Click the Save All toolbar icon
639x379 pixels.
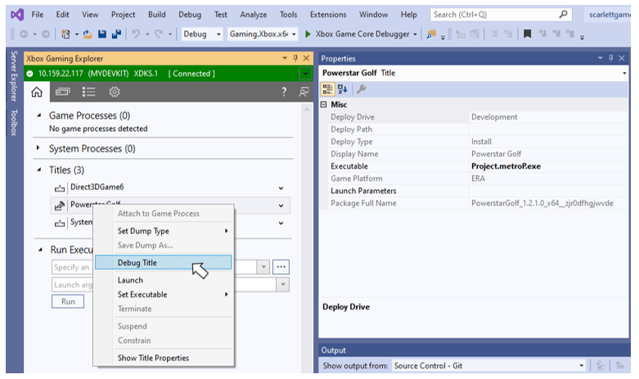click(x=116, y=34)
